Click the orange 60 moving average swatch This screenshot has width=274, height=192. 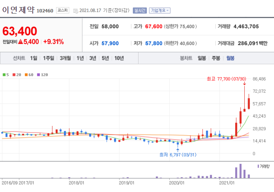(26, 75)
